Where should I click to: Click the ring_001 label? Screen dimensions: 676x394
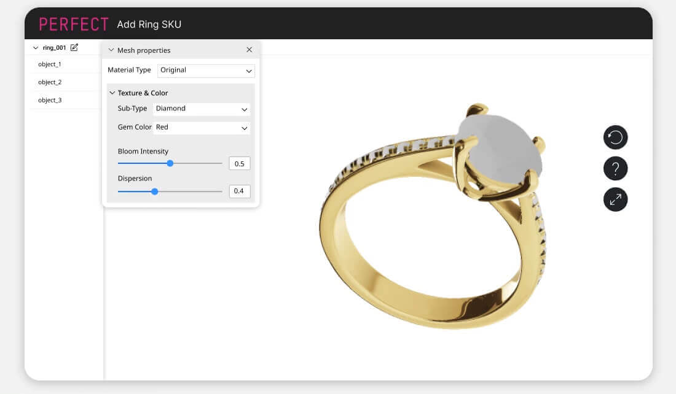54,48
